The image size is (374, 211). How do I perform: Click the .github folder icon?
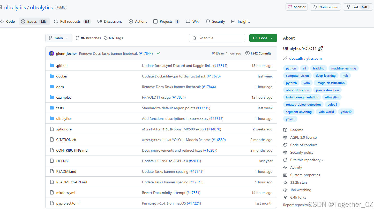point(52,66)
